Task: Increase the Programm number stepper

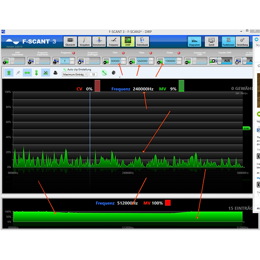Action: pos(72,59)
